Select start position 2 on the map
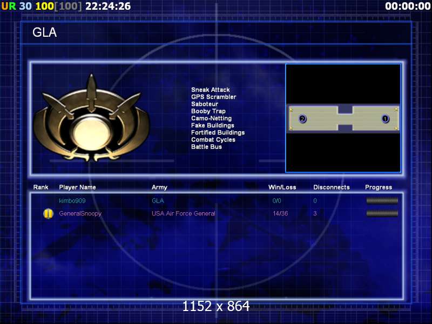Image resolution: width=432 pixels, height=324 pixels. click(x=302, y=119)
